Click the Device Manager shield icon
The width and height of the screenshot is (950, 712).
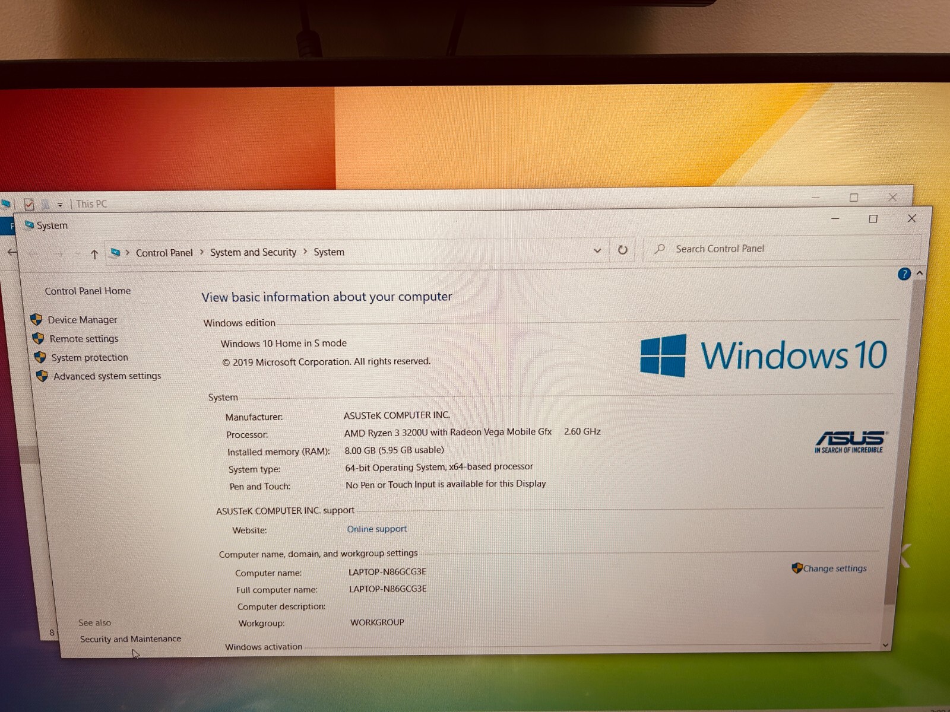tap(36, 320)
